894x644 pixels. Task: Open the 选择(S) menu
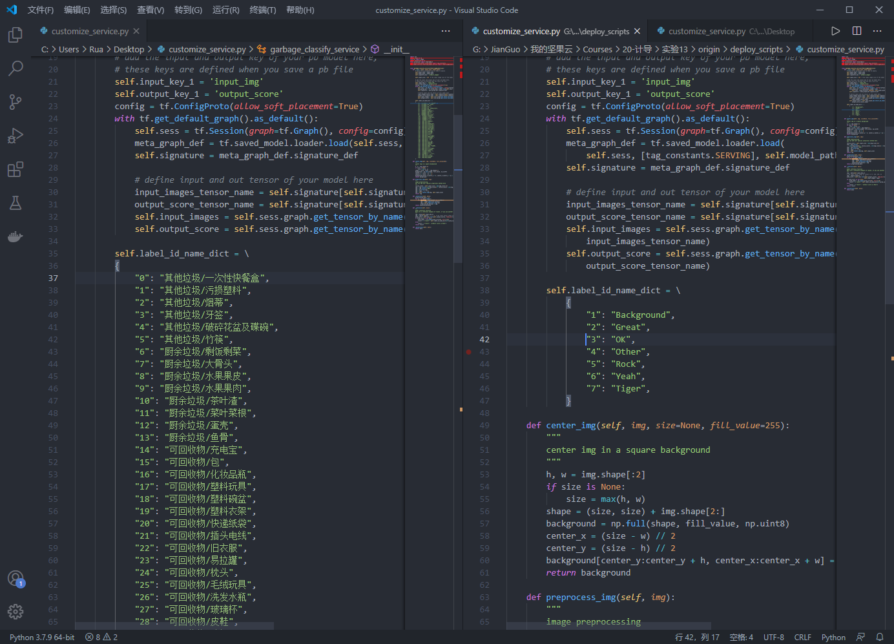114,10
